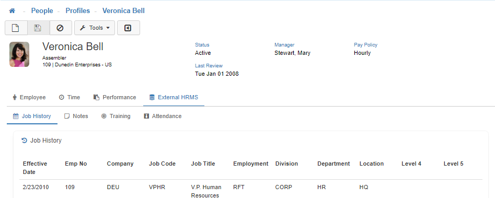Open the Tools dropdown menu
This screenshot has height=198, width=495.
coord(95,28)
